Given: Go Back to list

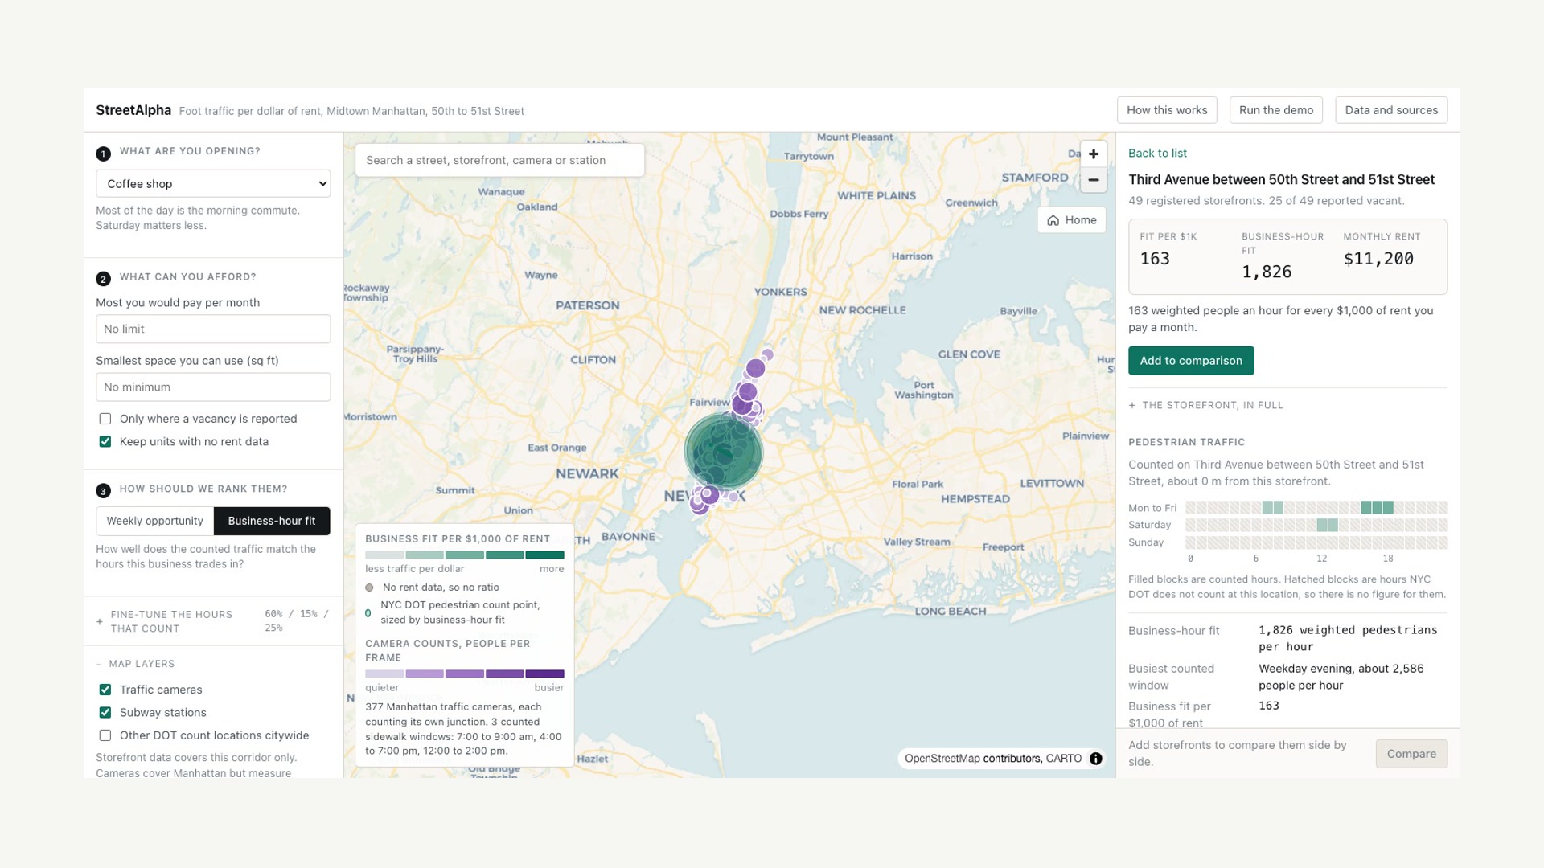Looking at the screenshot, I should [1157, 153].
